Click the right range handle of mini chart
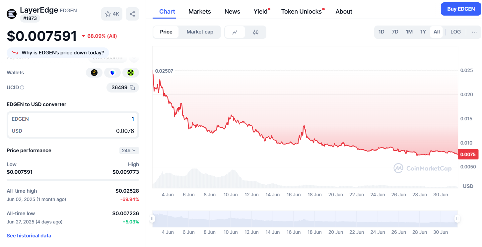 (457, 218)
